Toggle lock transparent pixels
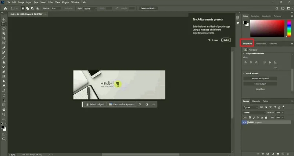Viewport: 294px width, 156px height. (x=250, y=117)
